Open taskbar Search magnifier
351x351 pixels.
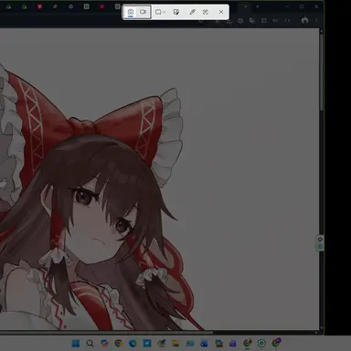point(90,344)
